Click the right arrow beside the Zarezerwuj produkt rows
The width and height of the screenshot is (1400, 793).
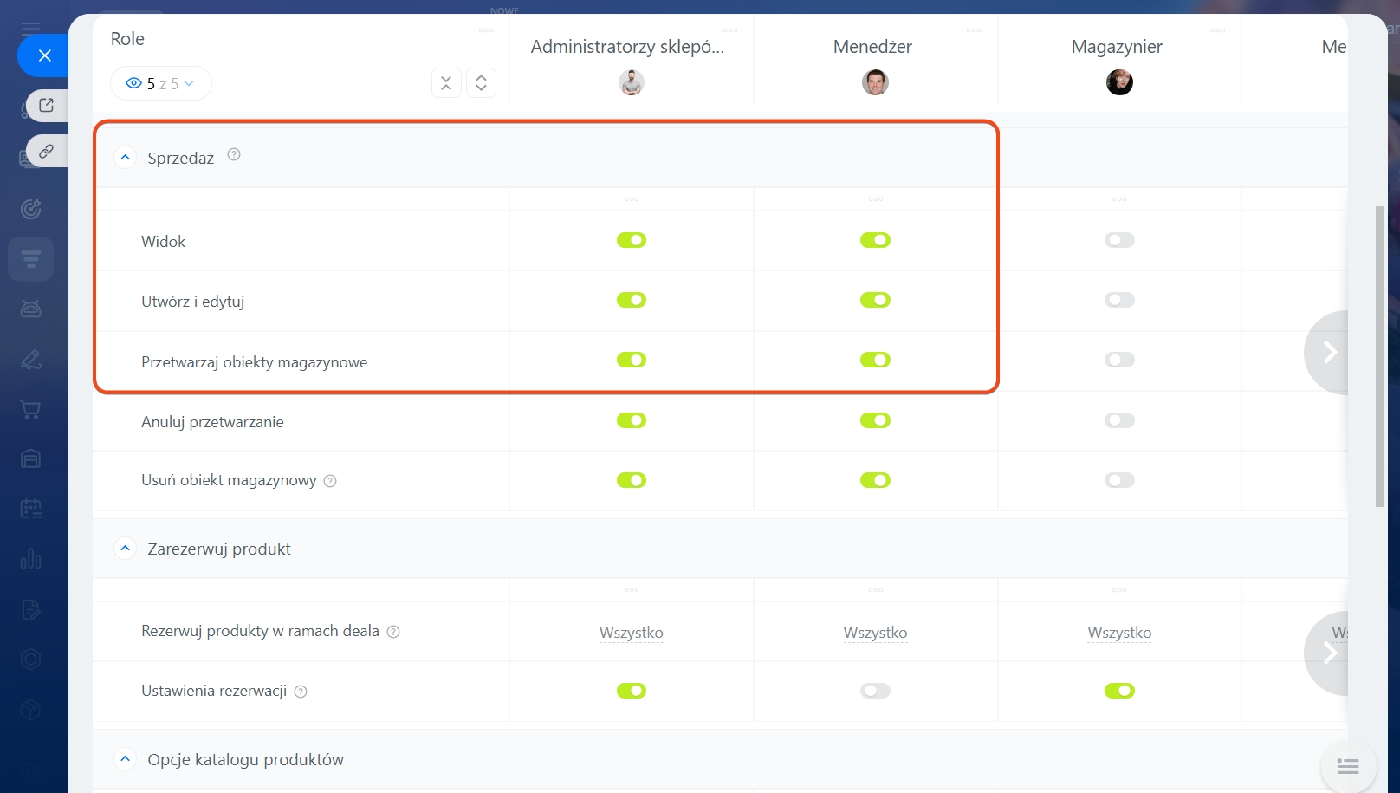tap(1328, 653)
